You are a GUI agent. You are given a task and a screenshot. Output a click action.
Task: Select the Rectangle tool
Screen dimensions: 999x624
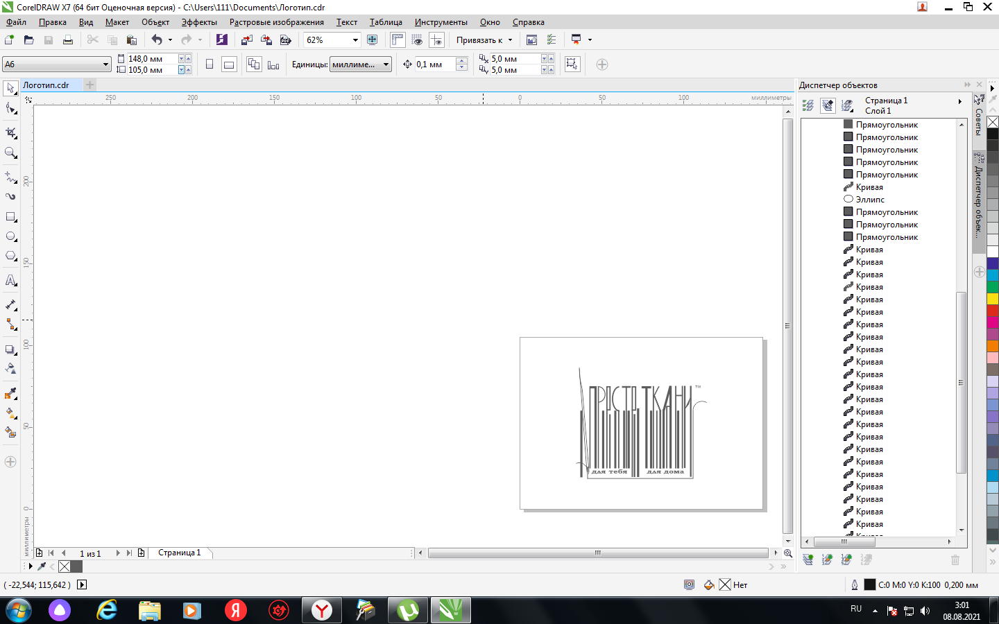(x=10, y=217)
